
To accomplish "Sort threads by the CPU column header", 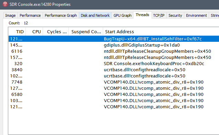I will pos(34,32).
